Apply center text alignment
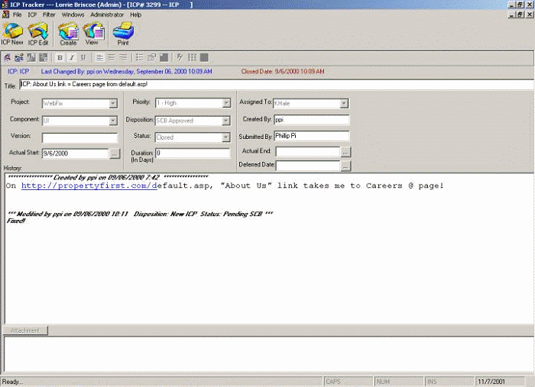This screenshot has width=535, height=387. pyautogui.click(x=111, y=57)
